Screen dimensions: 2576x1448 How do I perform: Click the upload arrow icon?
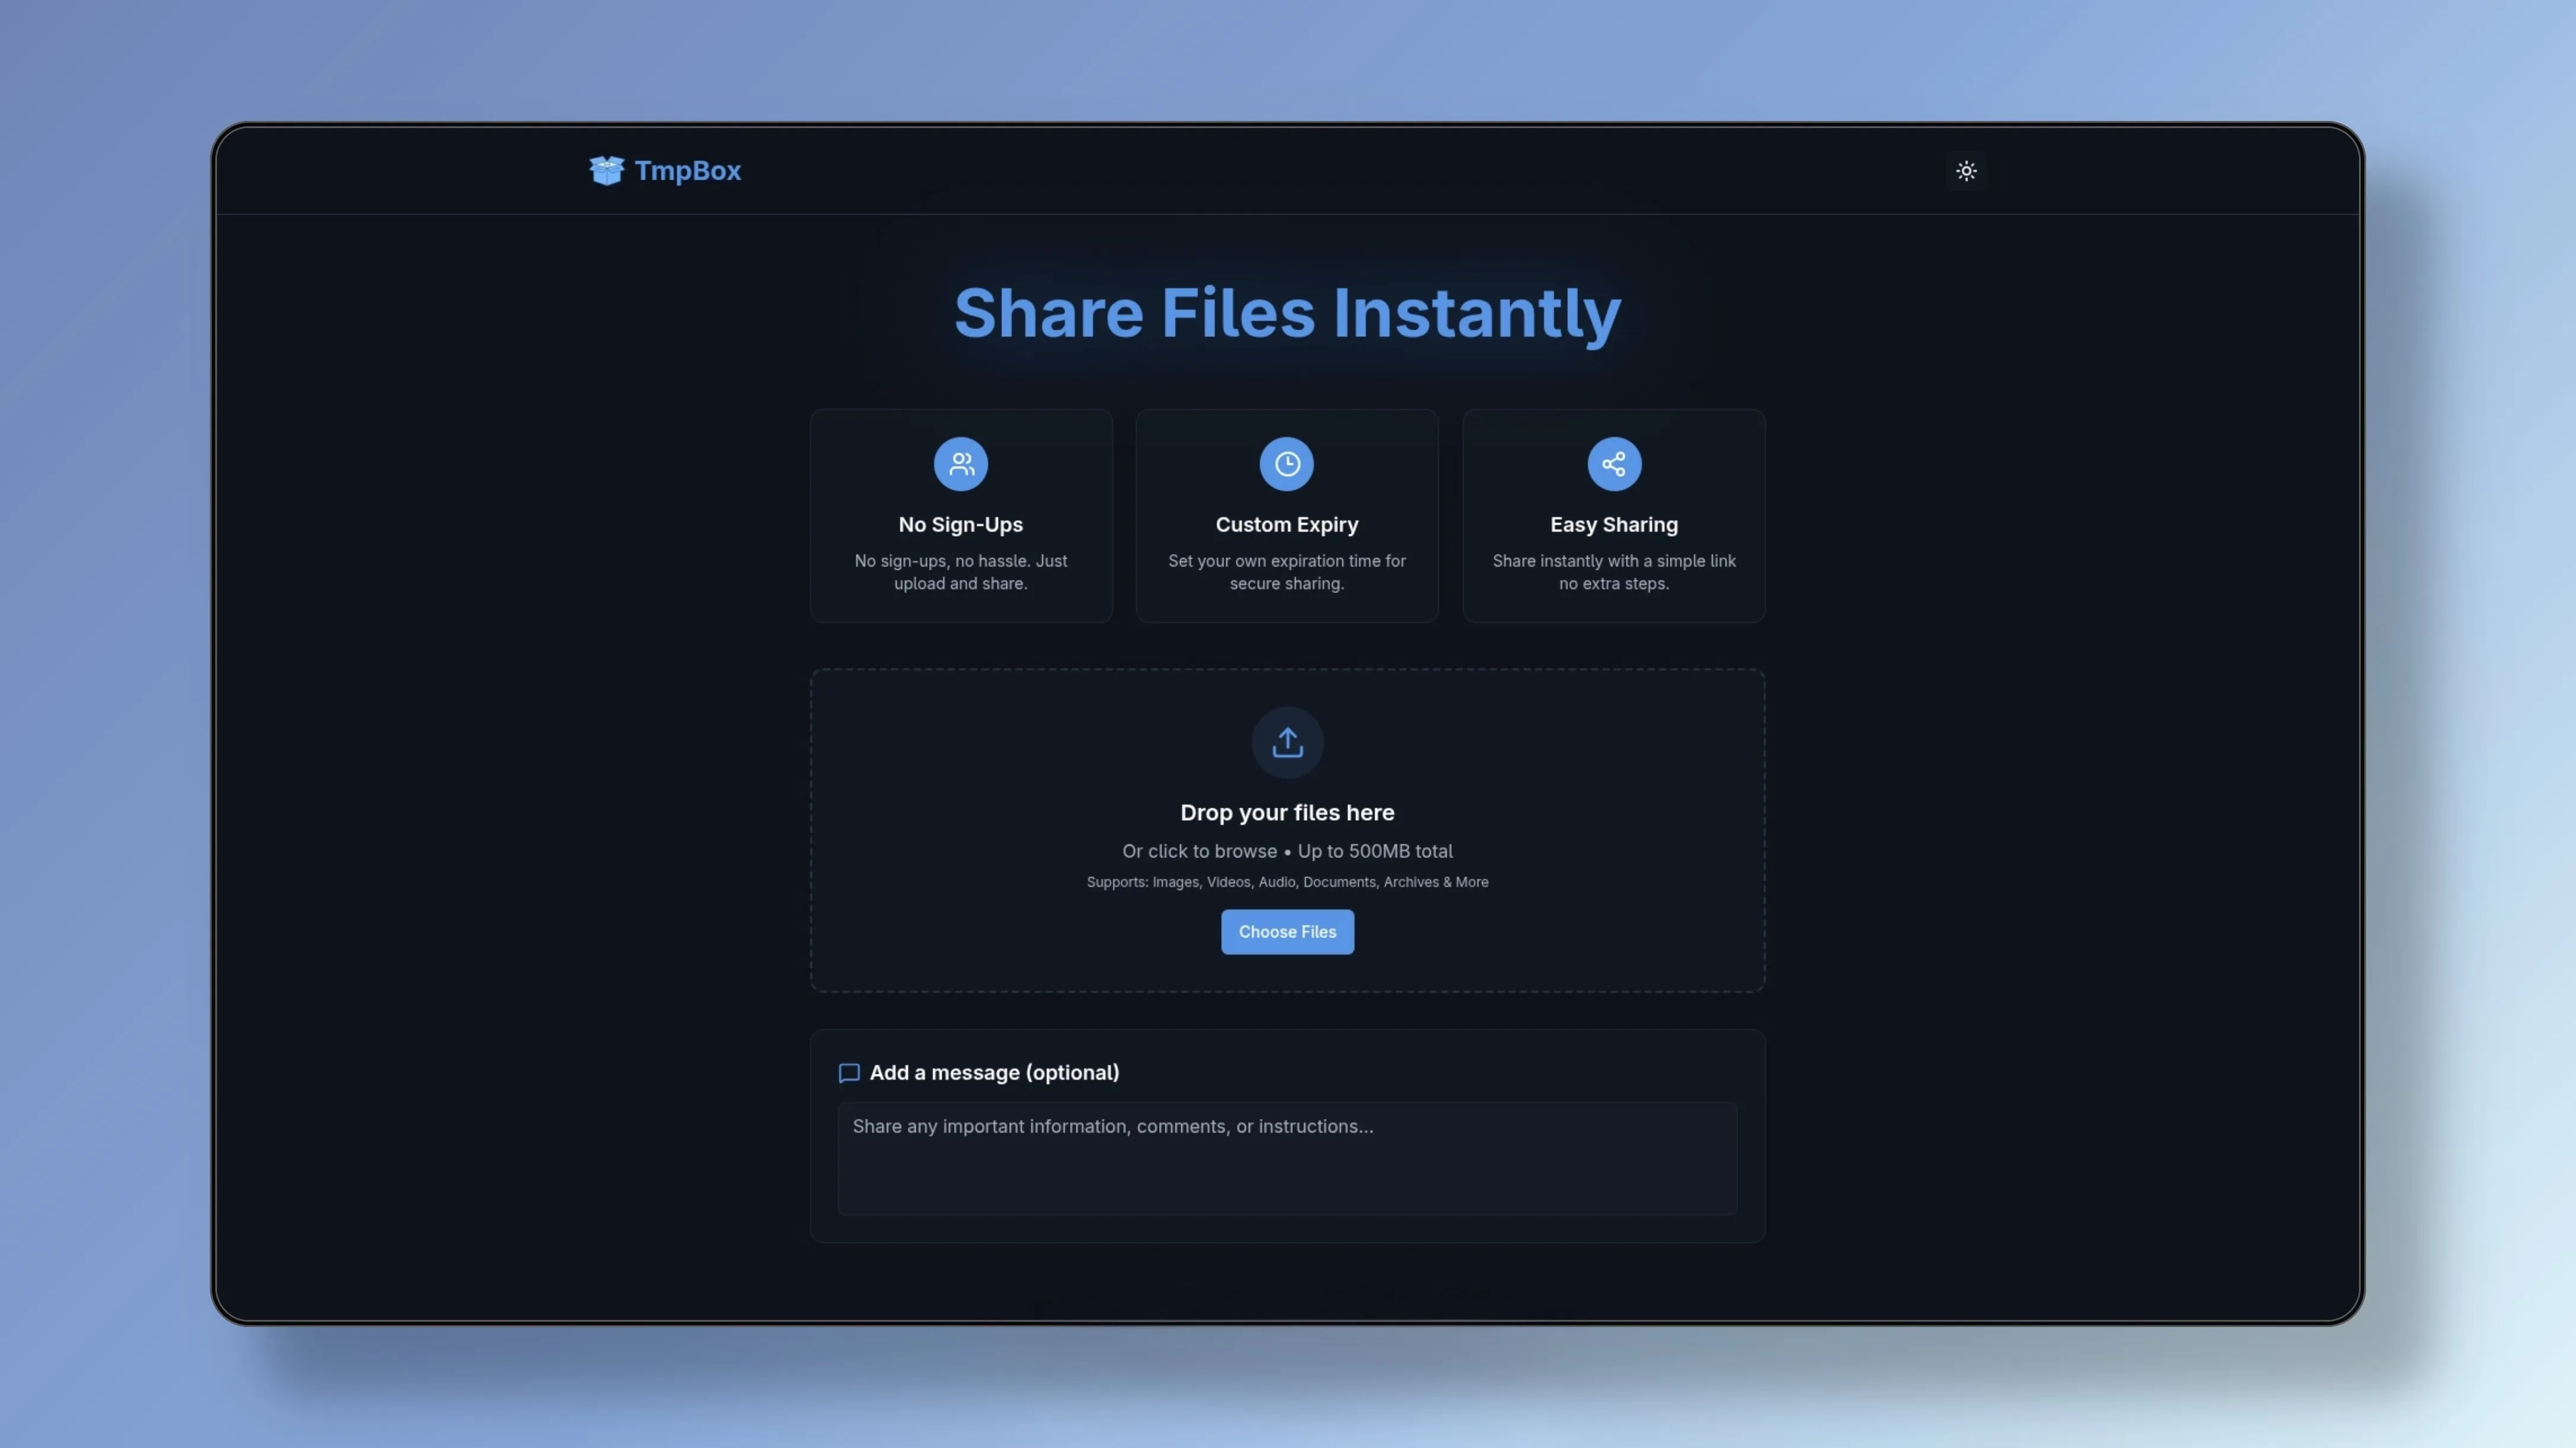pos(1287,743)
